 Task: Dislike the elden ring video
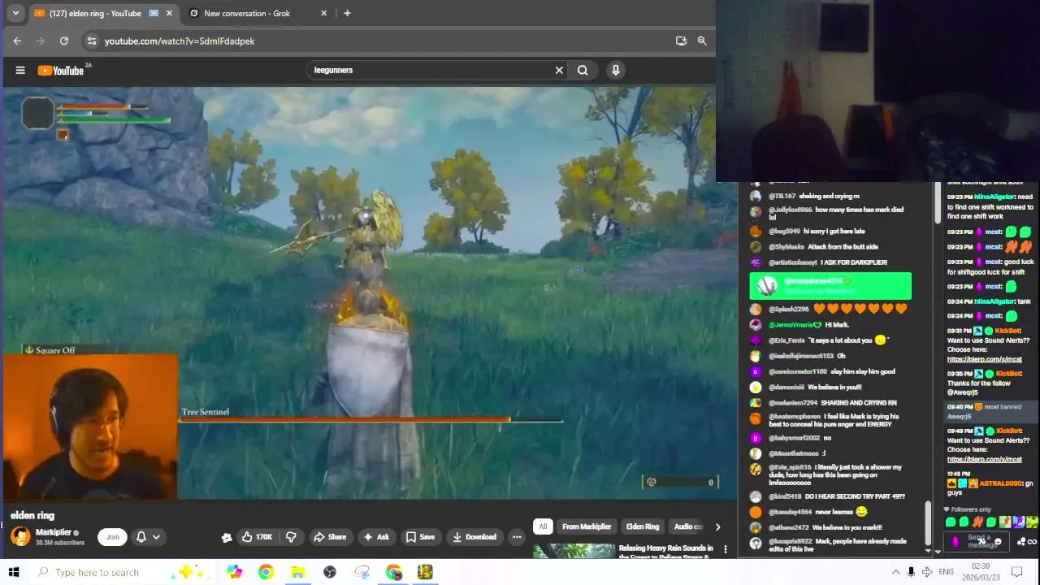coord(291,536)
